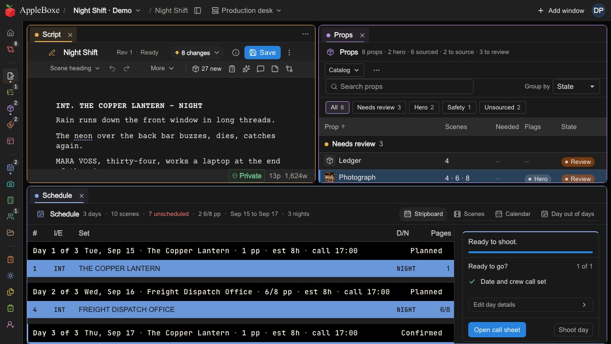Expand the More dropdown in the script toolbar
The height and width of the screenshot is (344, 611).
click(x=162, y=68)
